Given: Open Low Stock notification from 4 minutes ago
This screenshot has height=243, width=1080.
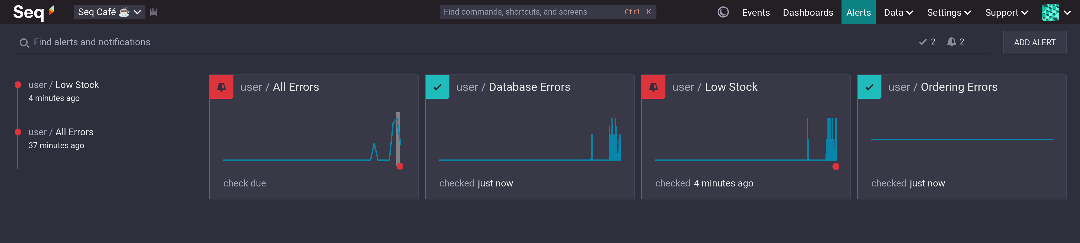Looking at the screenshot, I should pos(64,91).
